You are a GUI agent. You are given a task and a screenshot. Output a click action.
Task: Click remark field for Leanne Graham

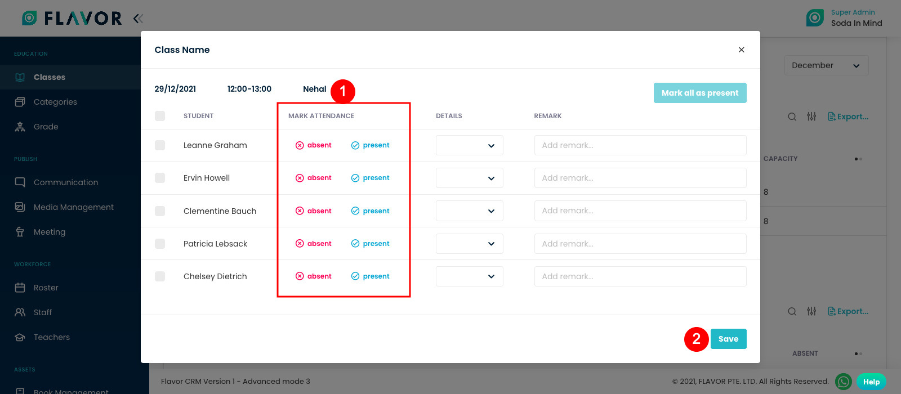(x=640, y=145)
